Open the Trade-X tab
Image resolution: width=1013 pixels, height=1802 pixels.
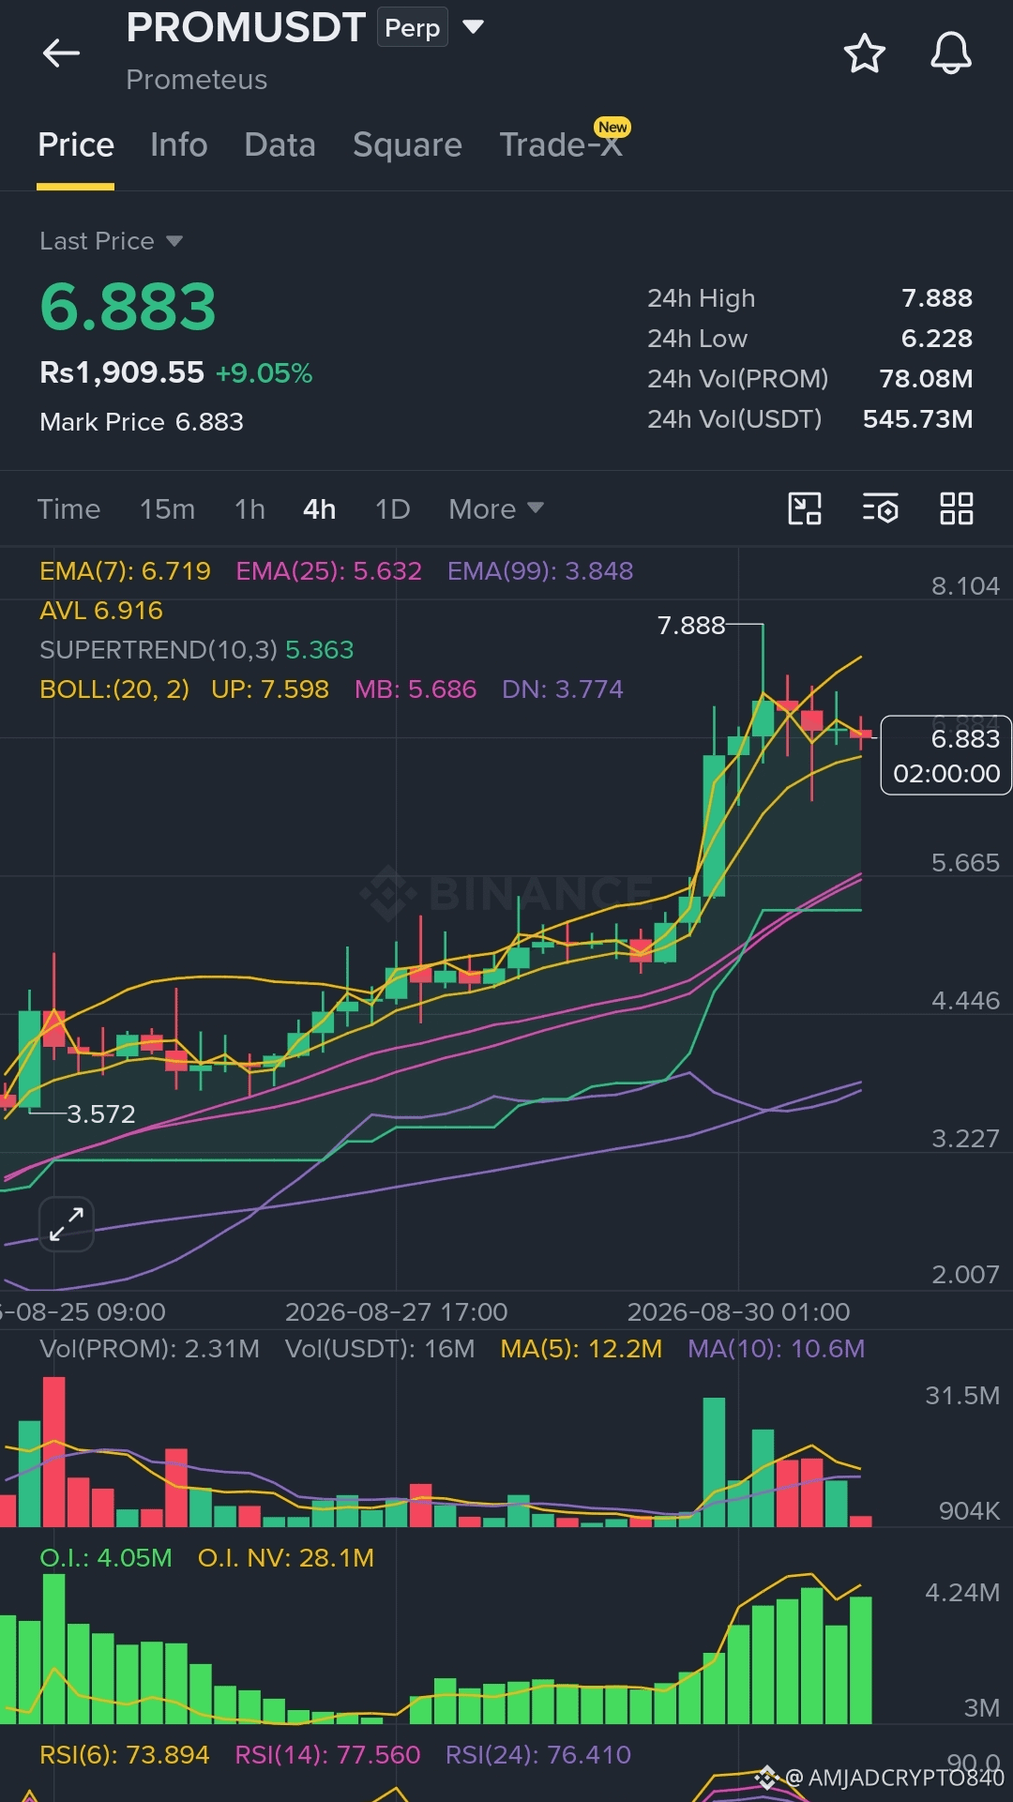pos(561,144)
